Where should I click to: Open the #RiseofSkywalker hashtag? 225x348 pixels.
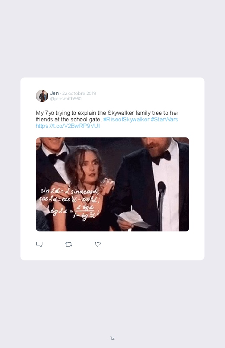click(126, 120)
